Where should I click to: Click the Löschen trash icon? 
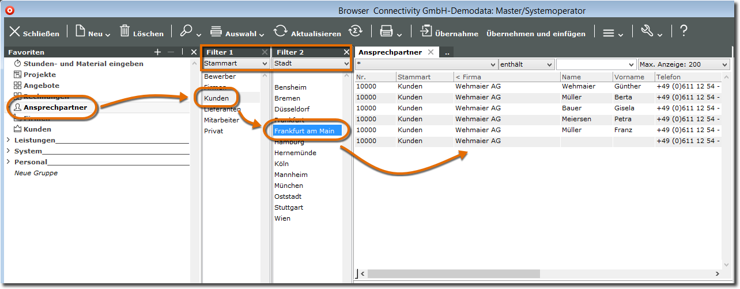[124, 32]
